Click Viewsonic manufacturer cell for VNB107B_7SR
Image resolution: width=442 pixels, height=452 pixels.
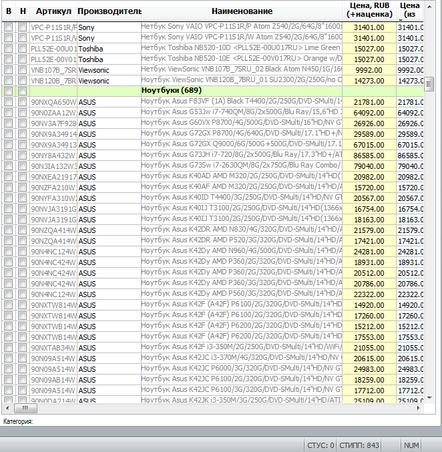[109, 70]
